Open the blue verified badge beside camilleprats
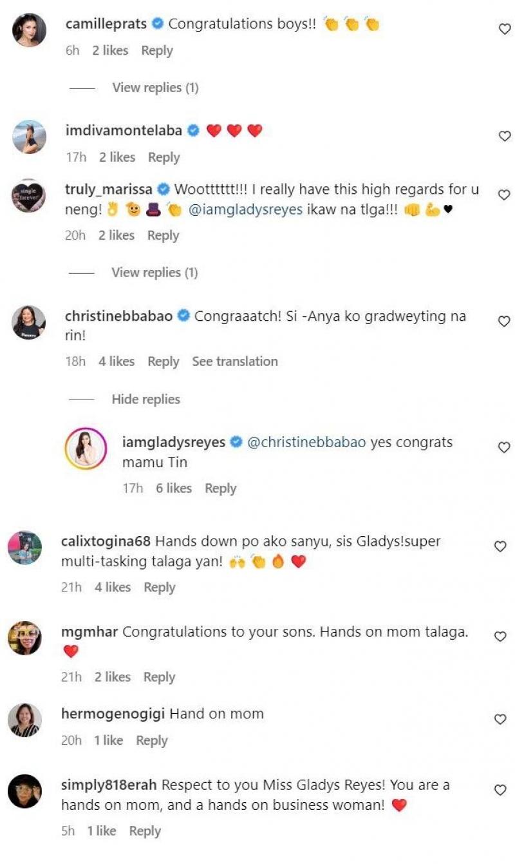515x864 pixels. click(158, 24)
